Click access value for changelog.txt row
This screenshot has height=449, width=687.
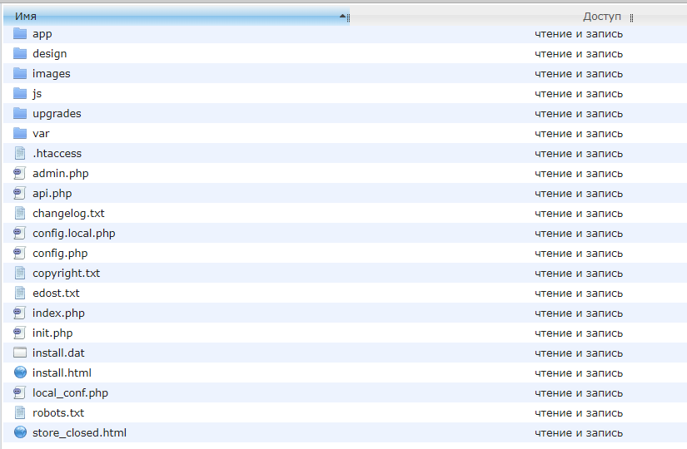pos(579,214)
